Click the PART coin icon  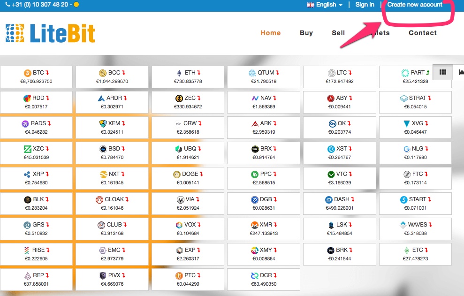(x=405, y=73)
